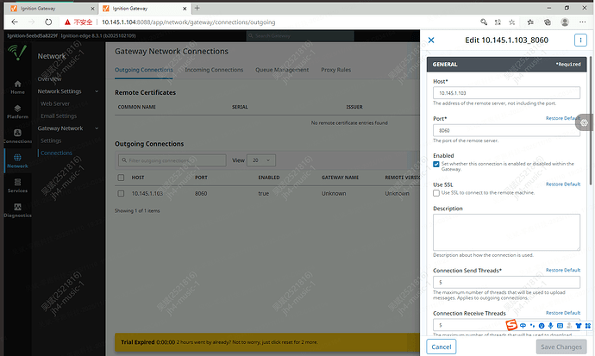Image resolution: width=595 pixels, height=356 pixels.
Task: Click the browser back arrow
Action: click(x=15, y=22)
